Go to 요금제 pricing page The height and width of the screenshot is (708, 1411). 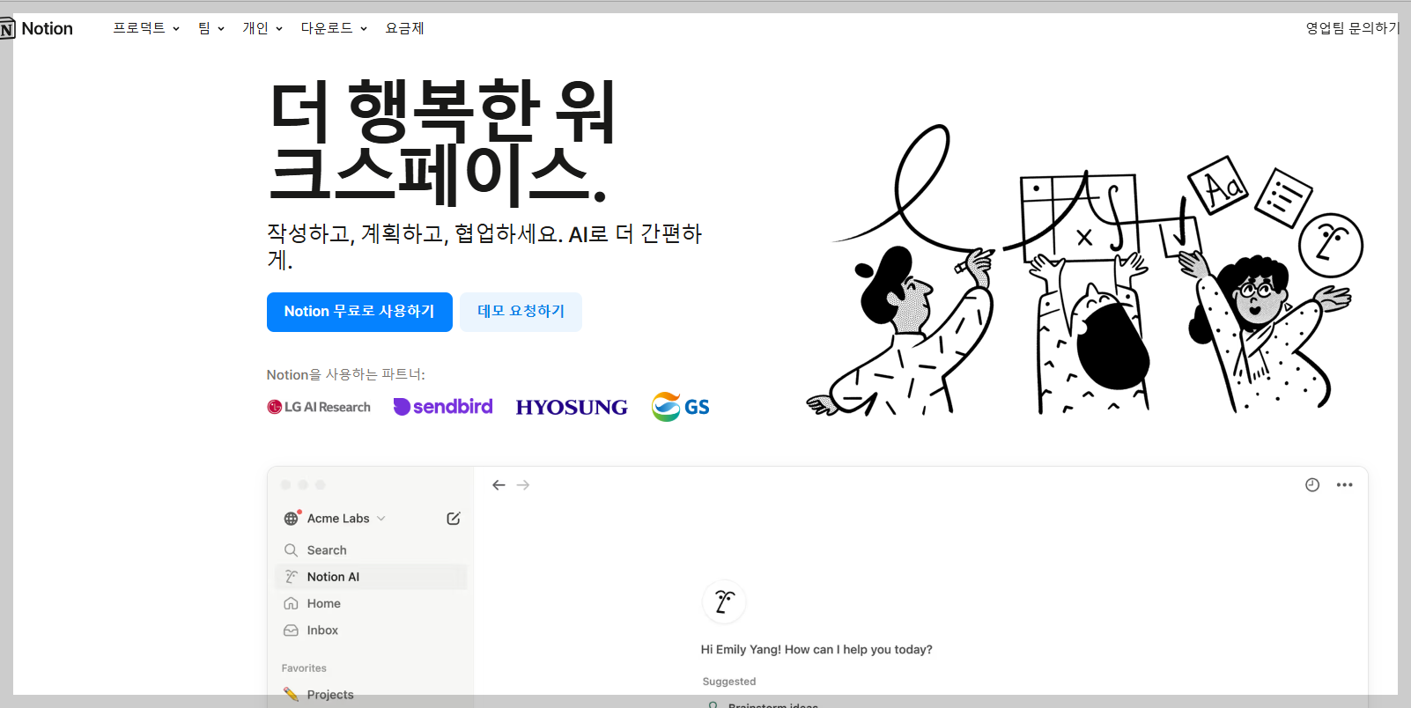(404, 28)
